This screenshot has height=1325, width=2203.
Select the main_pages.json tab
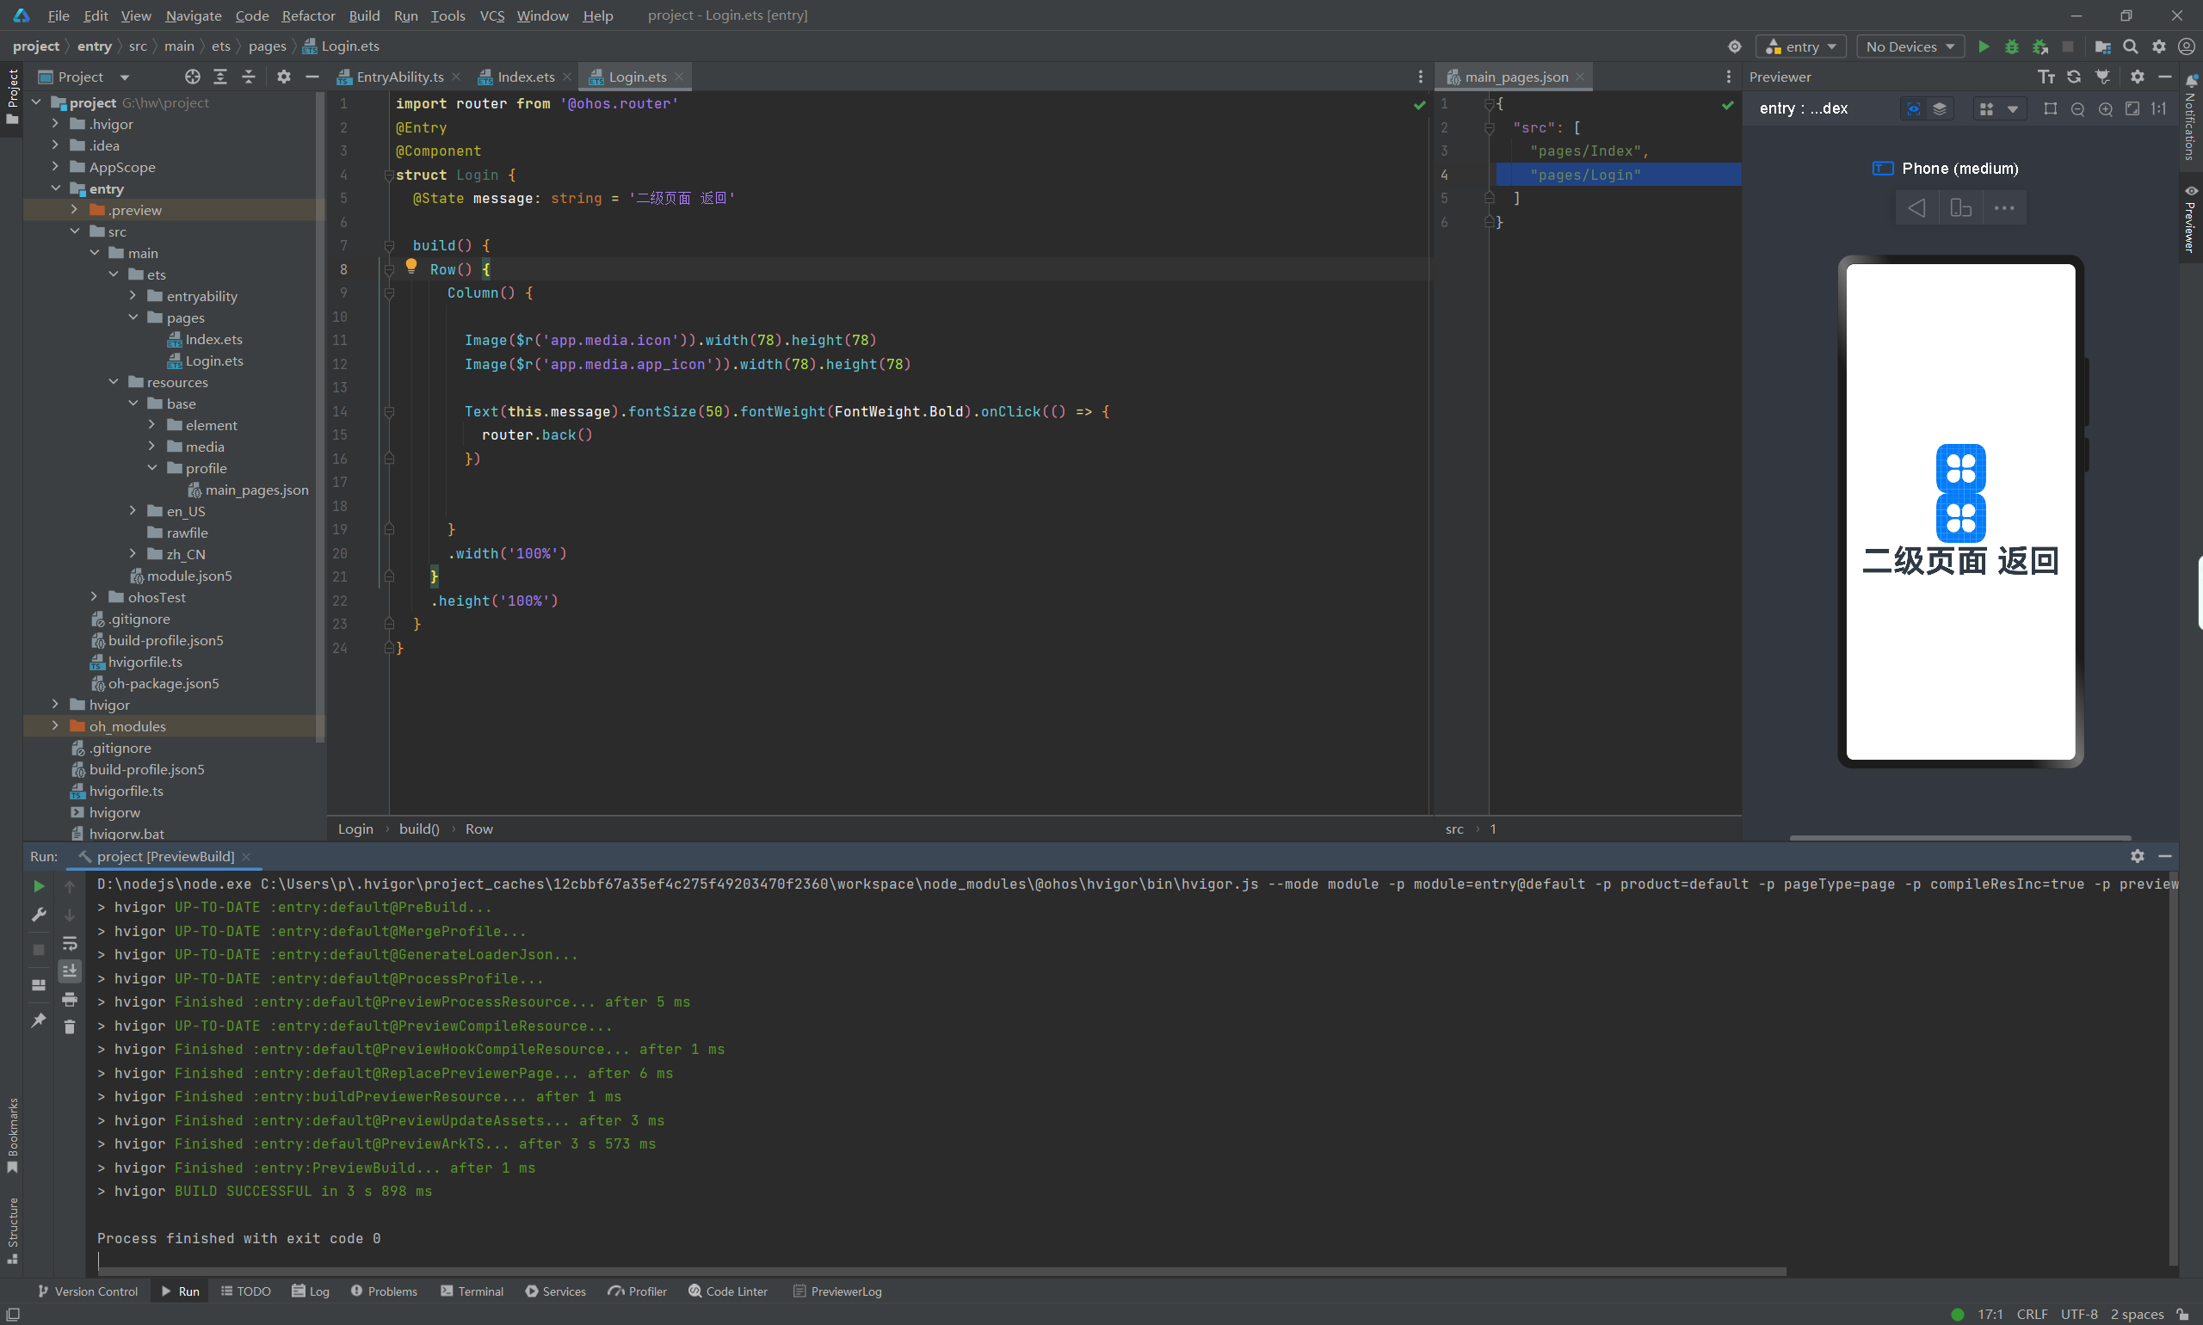[1515, 77]
